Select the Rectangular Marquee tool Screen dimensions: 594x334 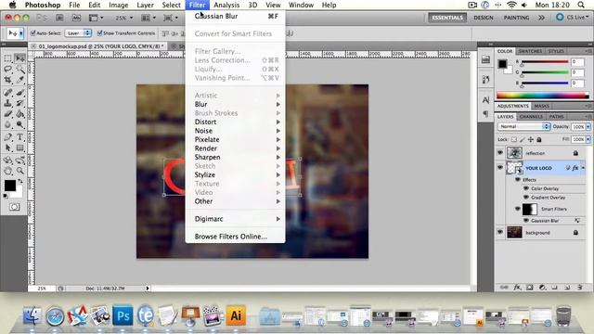[x=8, y=58]
